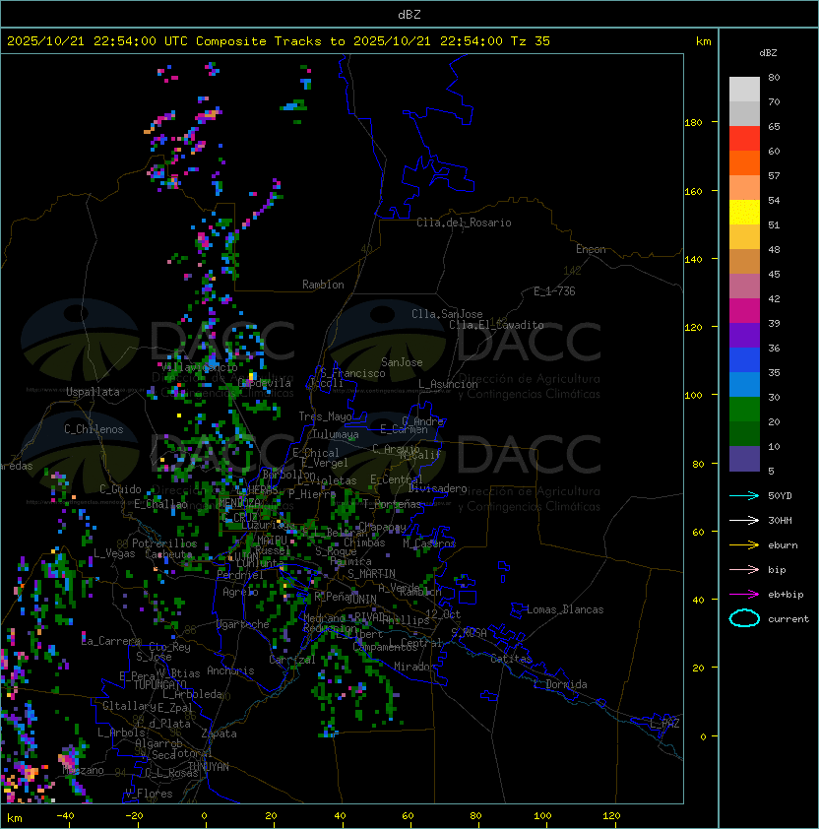Click the 'Tres_Mayo' place label
This screenshot has width=819, height=829.
point(325,416)
